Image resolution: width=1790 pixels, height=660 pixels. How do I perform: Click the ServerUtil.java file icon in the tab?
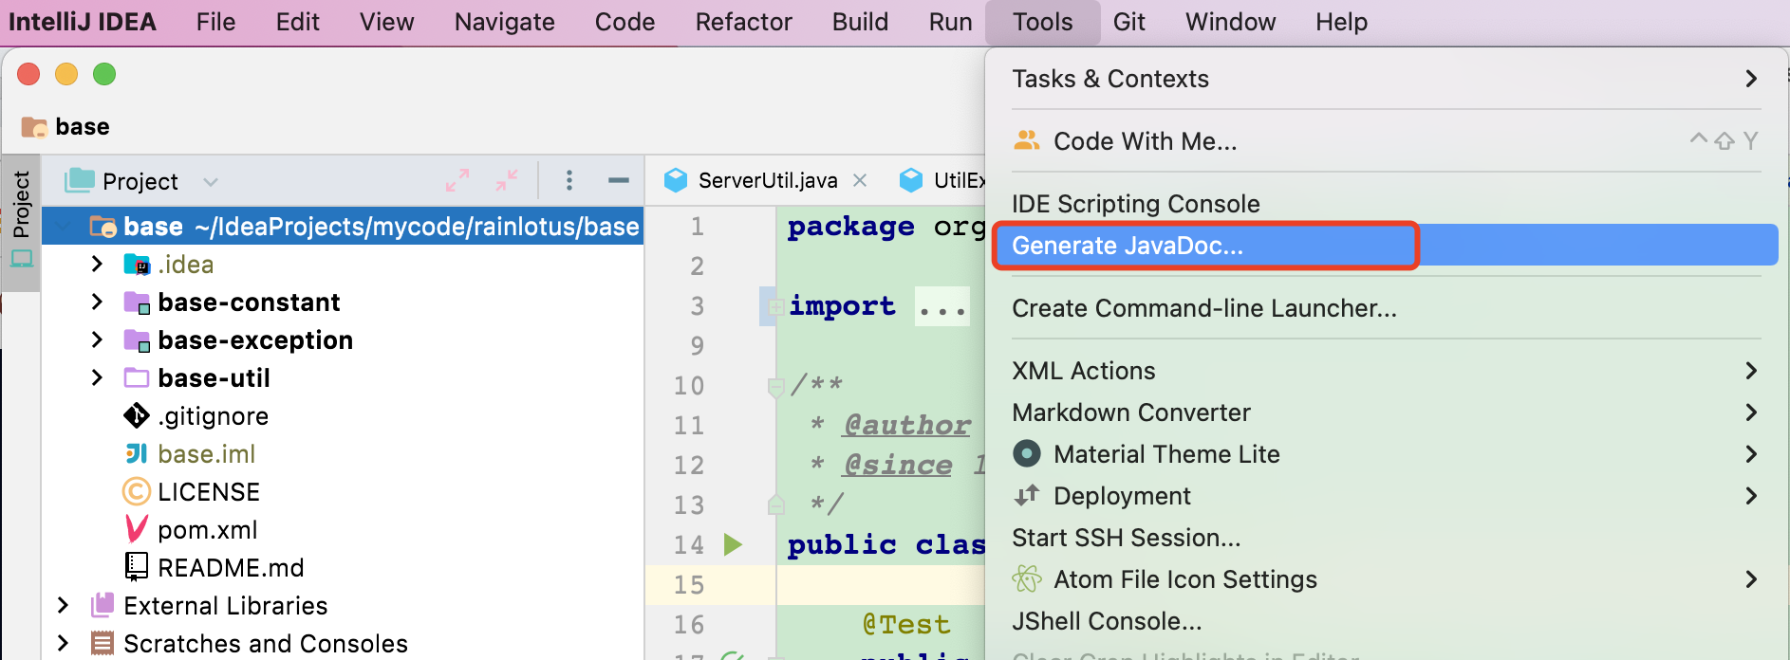pyautogui.click(x=676, y=180)
